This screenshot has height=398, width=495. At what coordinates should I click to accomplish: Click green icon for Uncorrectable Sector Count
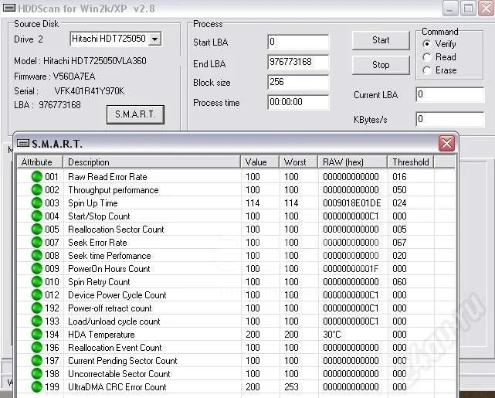[x=37, y=374]
